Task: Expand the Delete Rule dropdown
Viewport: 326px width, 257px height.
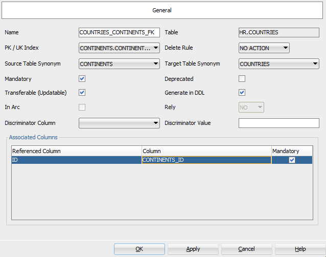Action: (x=264, y=48)
